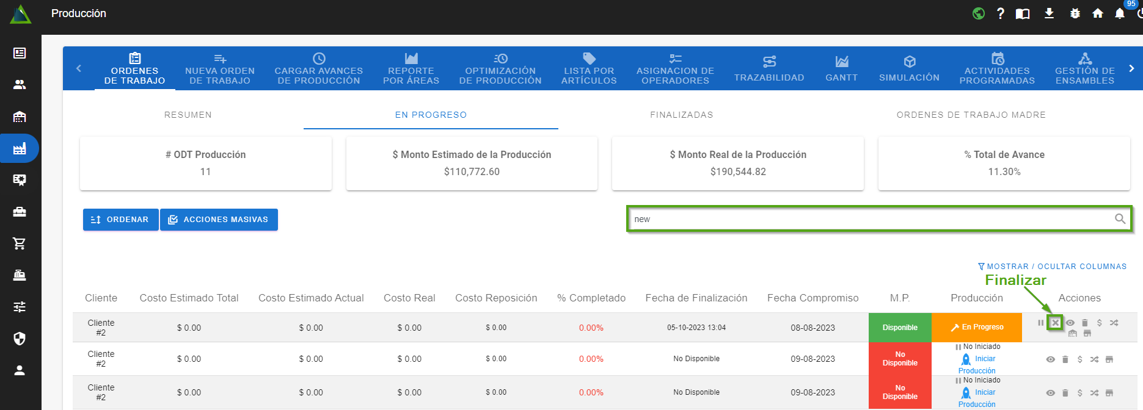Click the Acciones Masivas button
The image size is (1143, 410).
tap(219, 220)
